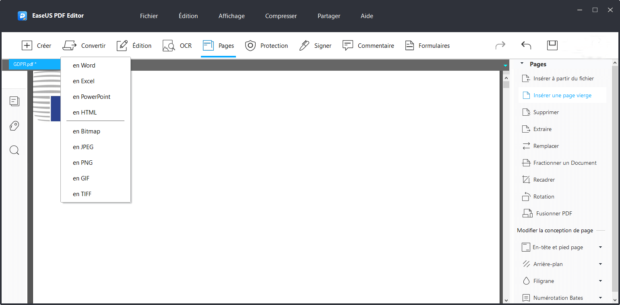Click the Fractionner un Document icon
The image size is (620, 305).
click(x=526, y=163)
